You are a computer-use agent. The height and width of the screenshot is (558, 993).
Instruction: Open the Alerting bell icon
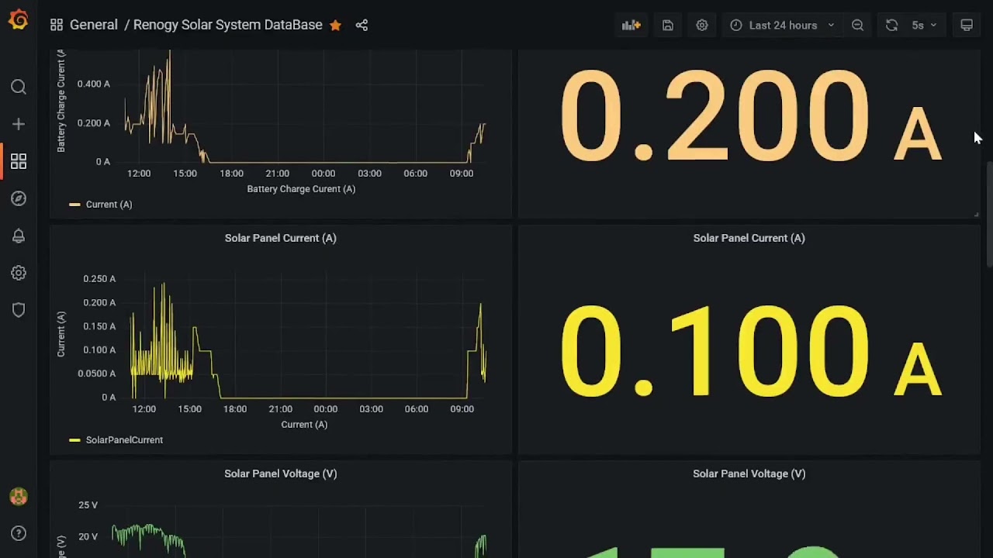(x=19, y=236)
